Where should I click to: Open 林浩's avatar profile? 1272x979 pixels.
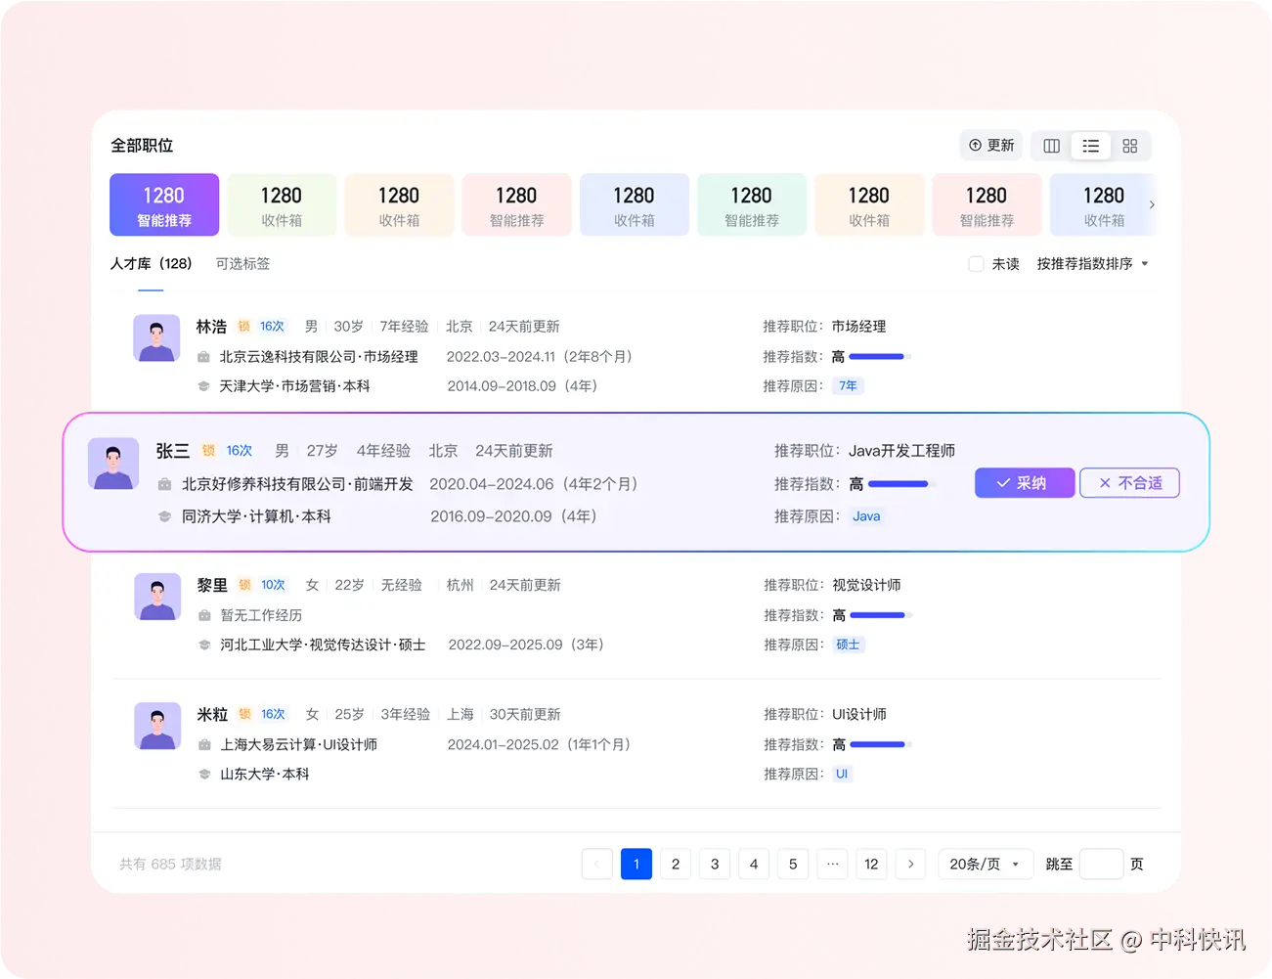pyautogui.click(x=156, y=338)
